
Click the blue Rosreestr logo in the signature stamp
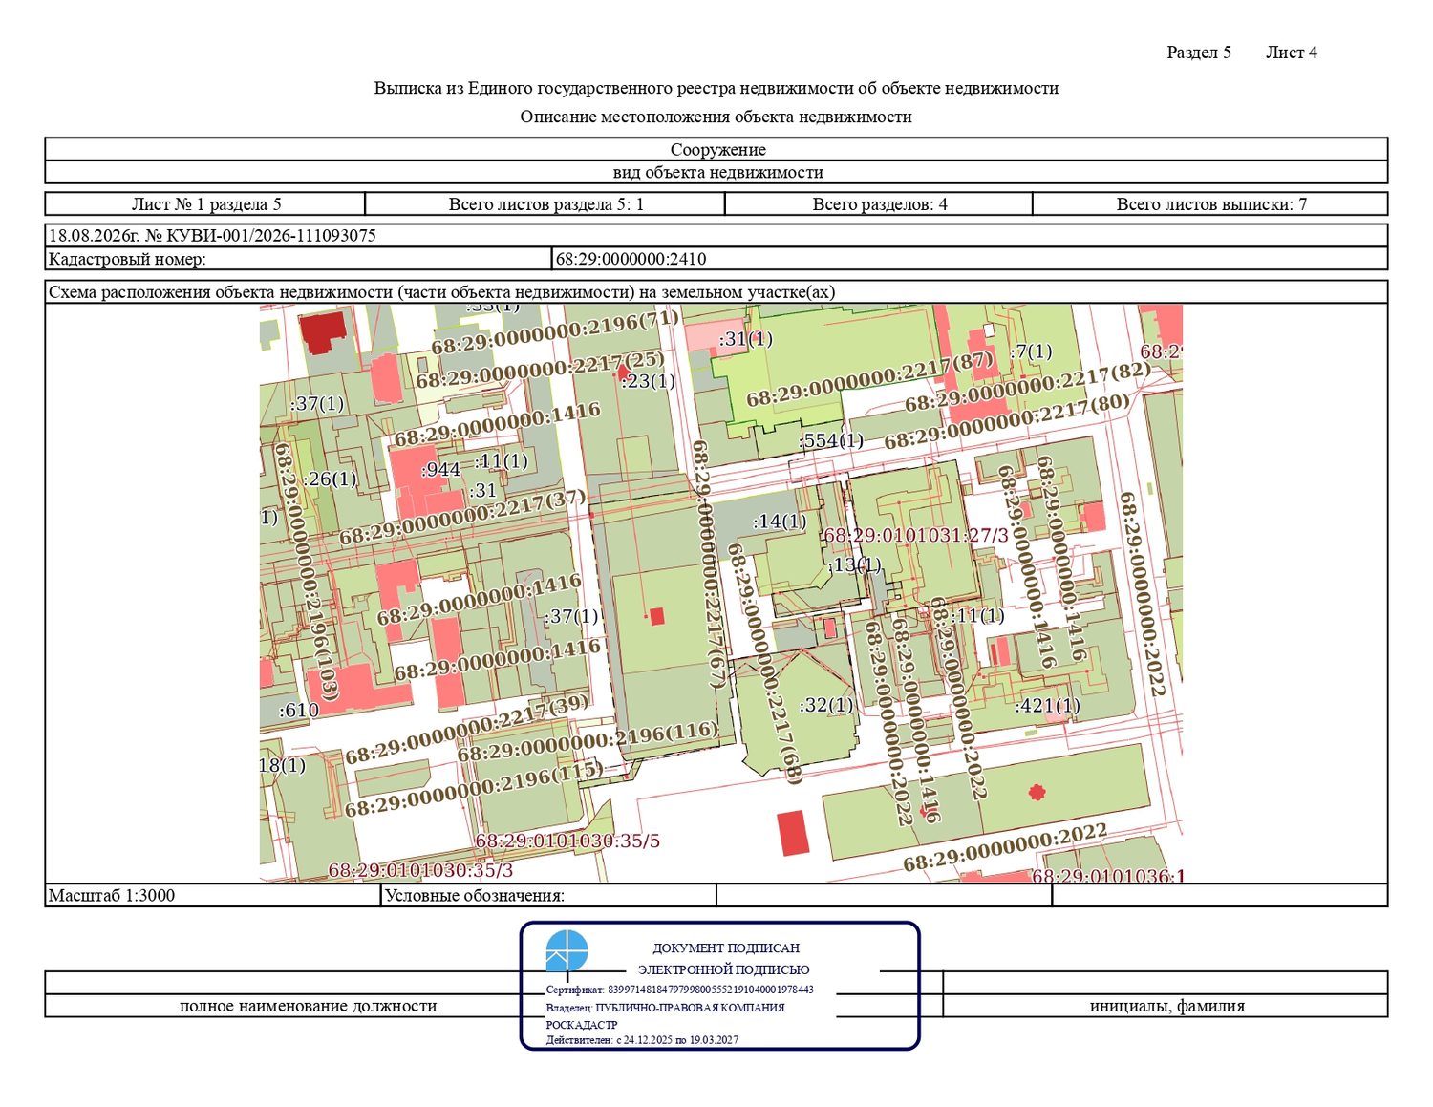pos(567,951)
